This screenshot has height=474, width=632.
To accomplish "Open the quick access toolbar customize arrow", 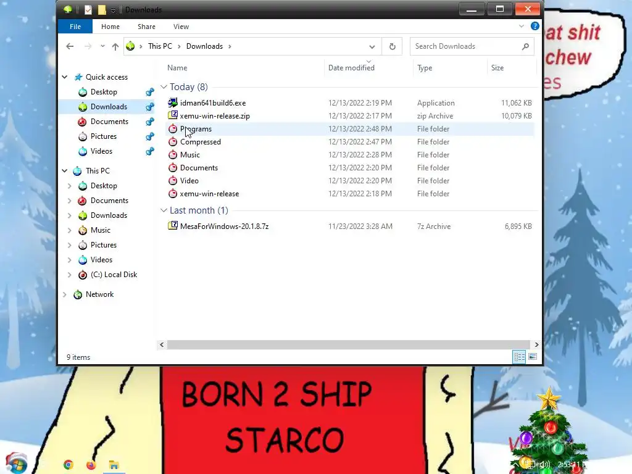I will click(x=114, y=10).
